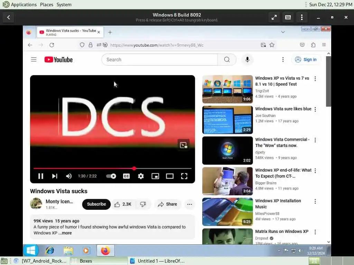Open Matrix Runs on Windows XP title

point(281,232)
